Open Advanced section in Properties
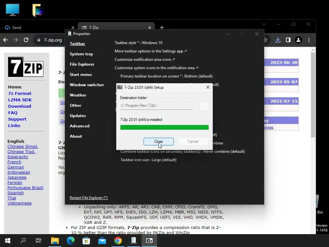 [x=79, y=126]
